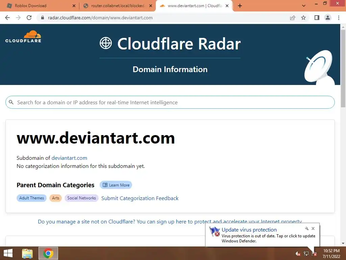
Task: Bookmark this page with the star
Action: tap(303, 18)
